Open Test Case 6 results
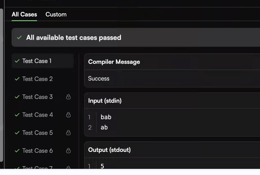 43,150
